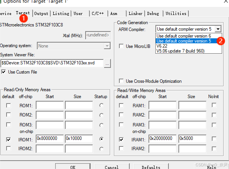Click the RAM1 Start field

(163, 105)
